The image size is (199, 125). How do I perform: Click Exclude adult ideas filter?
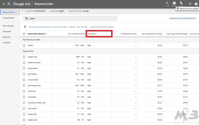click(60, 27)
